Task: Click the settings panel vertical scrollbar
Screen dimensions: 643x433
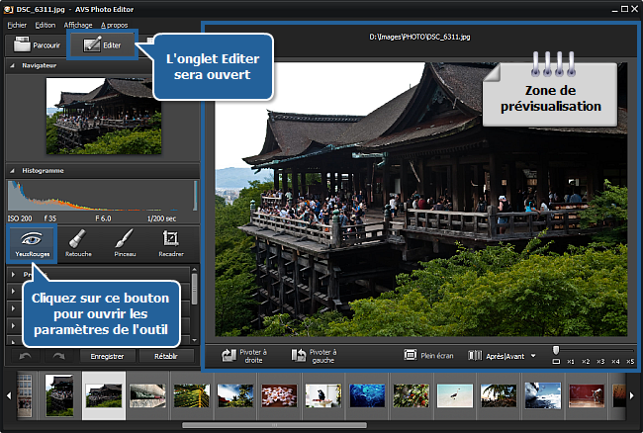Action: [x=194, y=289]
